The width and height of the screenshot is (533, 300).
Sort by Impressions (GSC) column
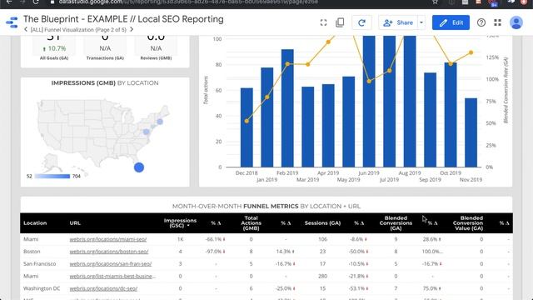click(x=180, y=222)
